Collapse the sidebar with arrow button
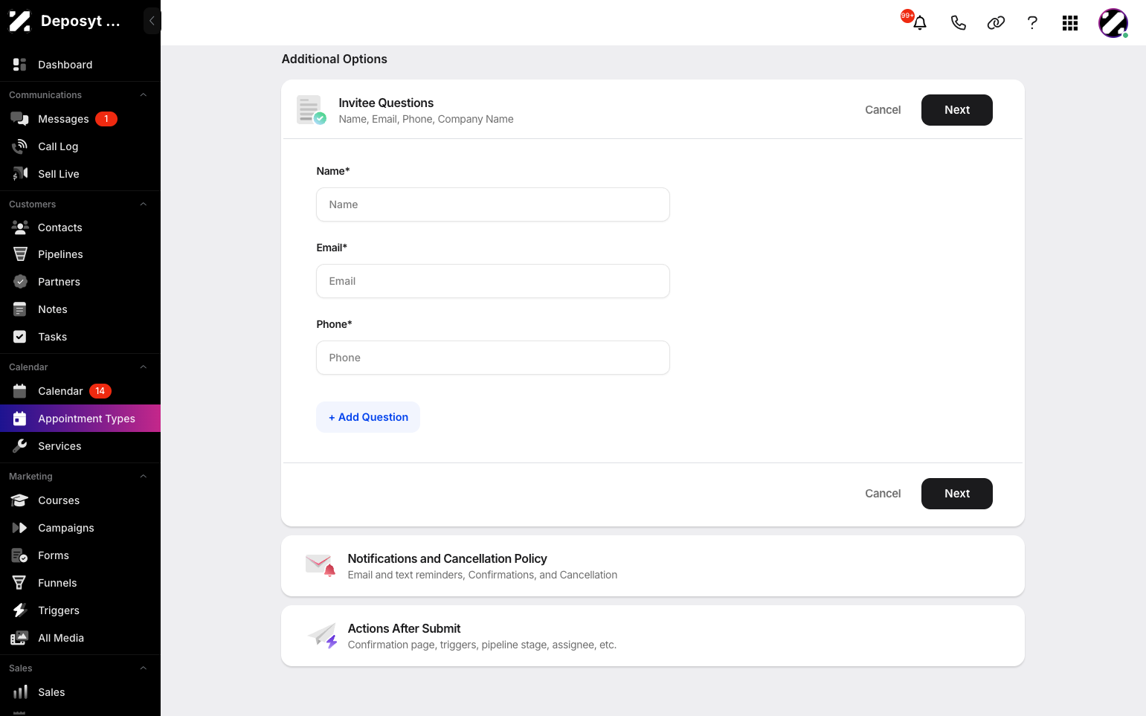 pos(152,21)
